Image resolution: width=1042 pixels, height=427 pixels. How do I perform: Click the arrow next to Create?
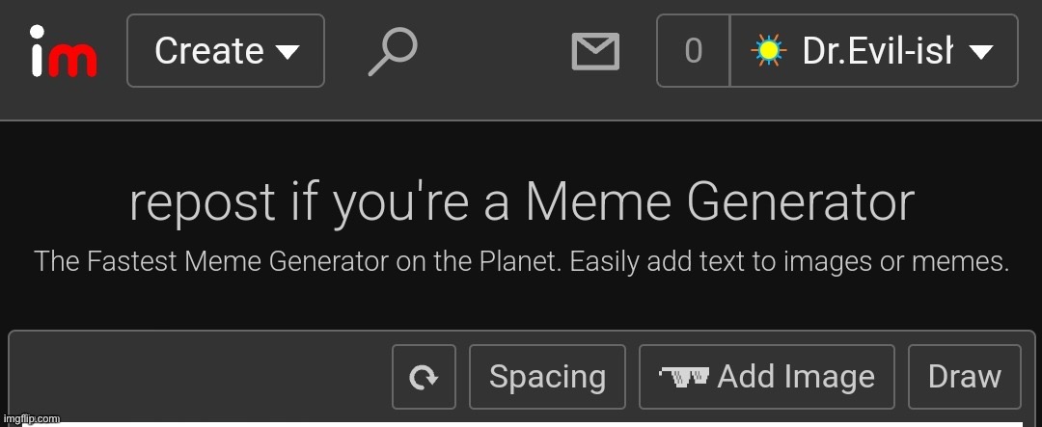(x=288, y=52)
